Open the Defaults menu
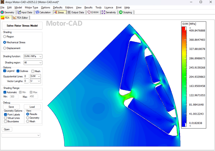The image size is (215, 151). point(58,8)
